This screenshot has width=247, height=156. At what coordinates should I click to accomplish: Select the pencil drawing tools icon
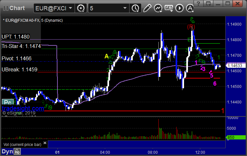point(147,8)
